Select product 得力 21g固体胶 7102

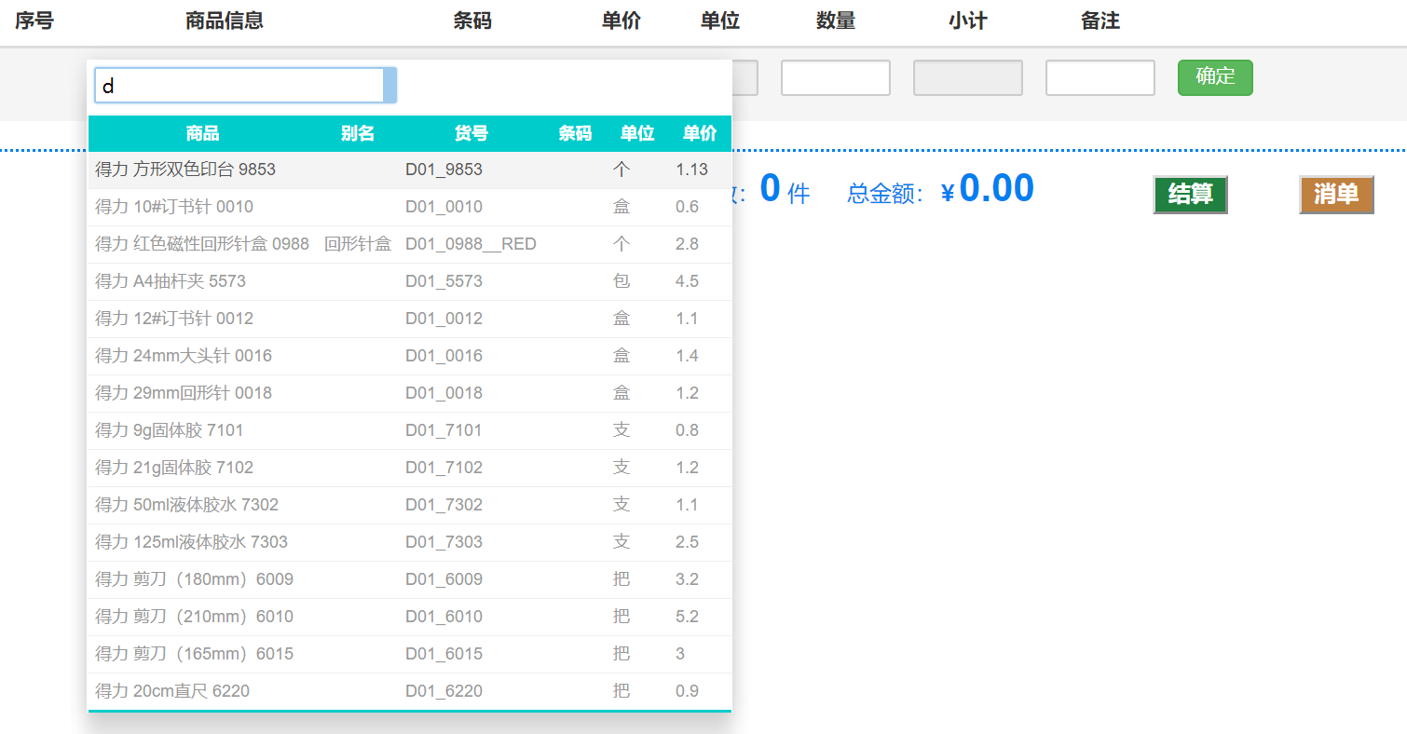click(x=410, y=468)
